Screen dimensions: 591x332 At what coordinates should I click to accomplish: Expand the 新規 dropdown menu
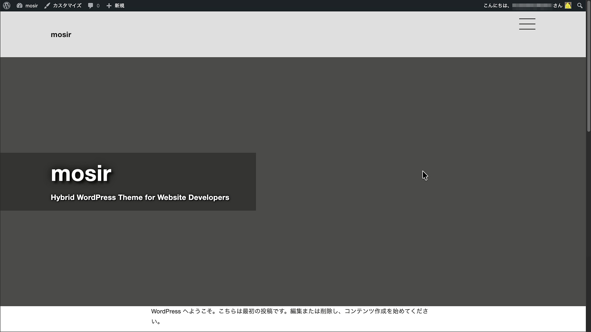point(118,5)
